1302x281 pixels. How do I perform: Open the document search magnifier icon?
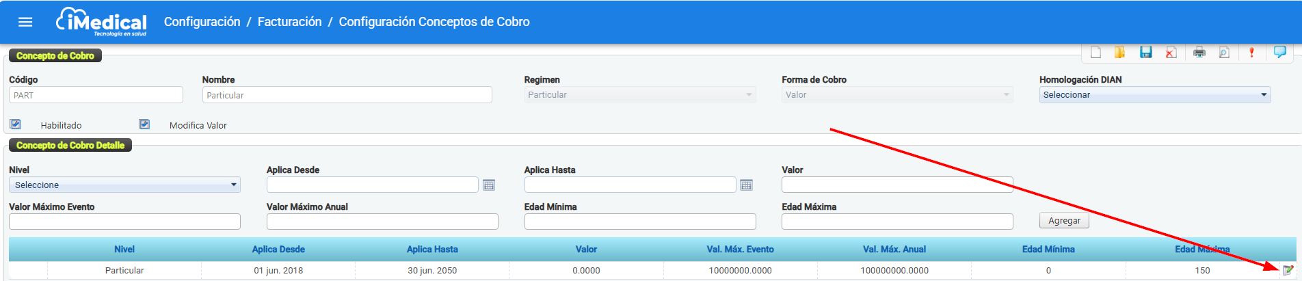(1224, 53)
